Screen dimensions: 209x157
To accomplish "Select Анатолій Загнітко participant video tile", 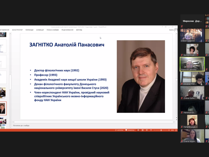I will [x=192, y=64].
